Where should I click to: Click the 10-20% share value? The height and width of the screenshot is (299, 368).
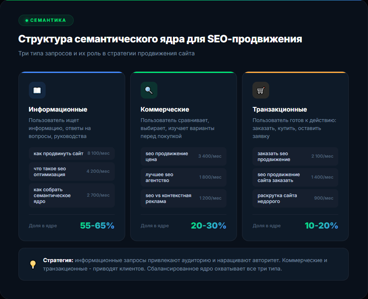[x=321, y=226]
